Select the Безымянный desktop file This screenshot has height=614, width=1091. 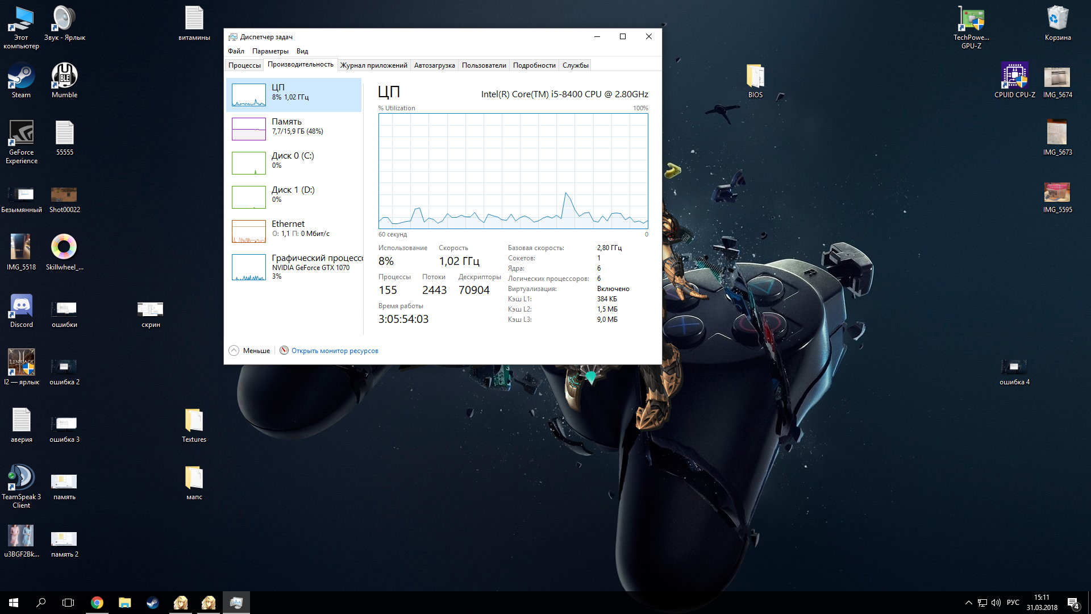pyautogui.click(x=22, y=200)
